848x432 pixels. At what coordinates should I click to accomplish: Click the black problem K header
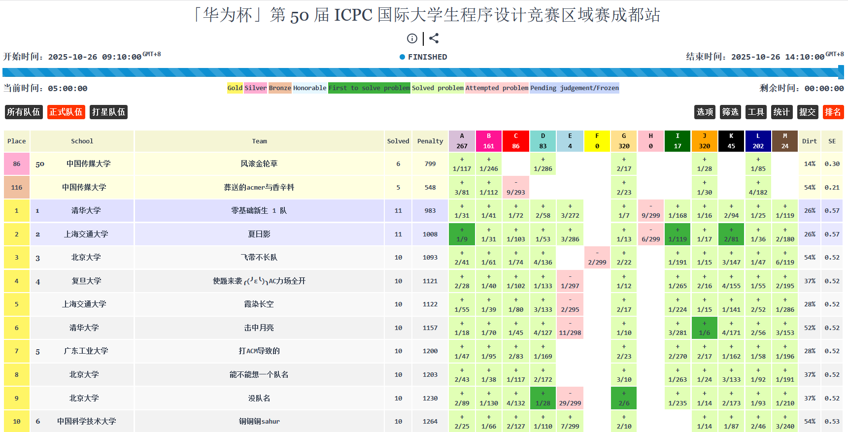pyautogui.click(x=731, y=141)
